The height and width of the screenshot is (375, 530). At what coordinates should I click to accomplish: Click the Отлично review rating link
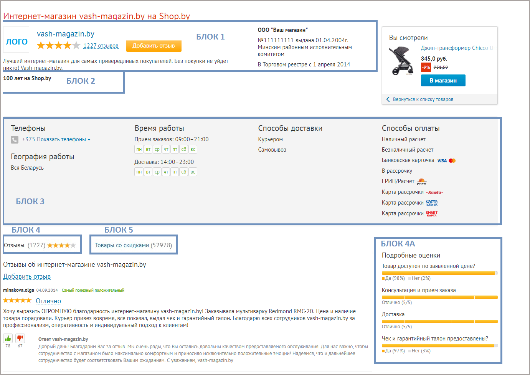(48, 301)
